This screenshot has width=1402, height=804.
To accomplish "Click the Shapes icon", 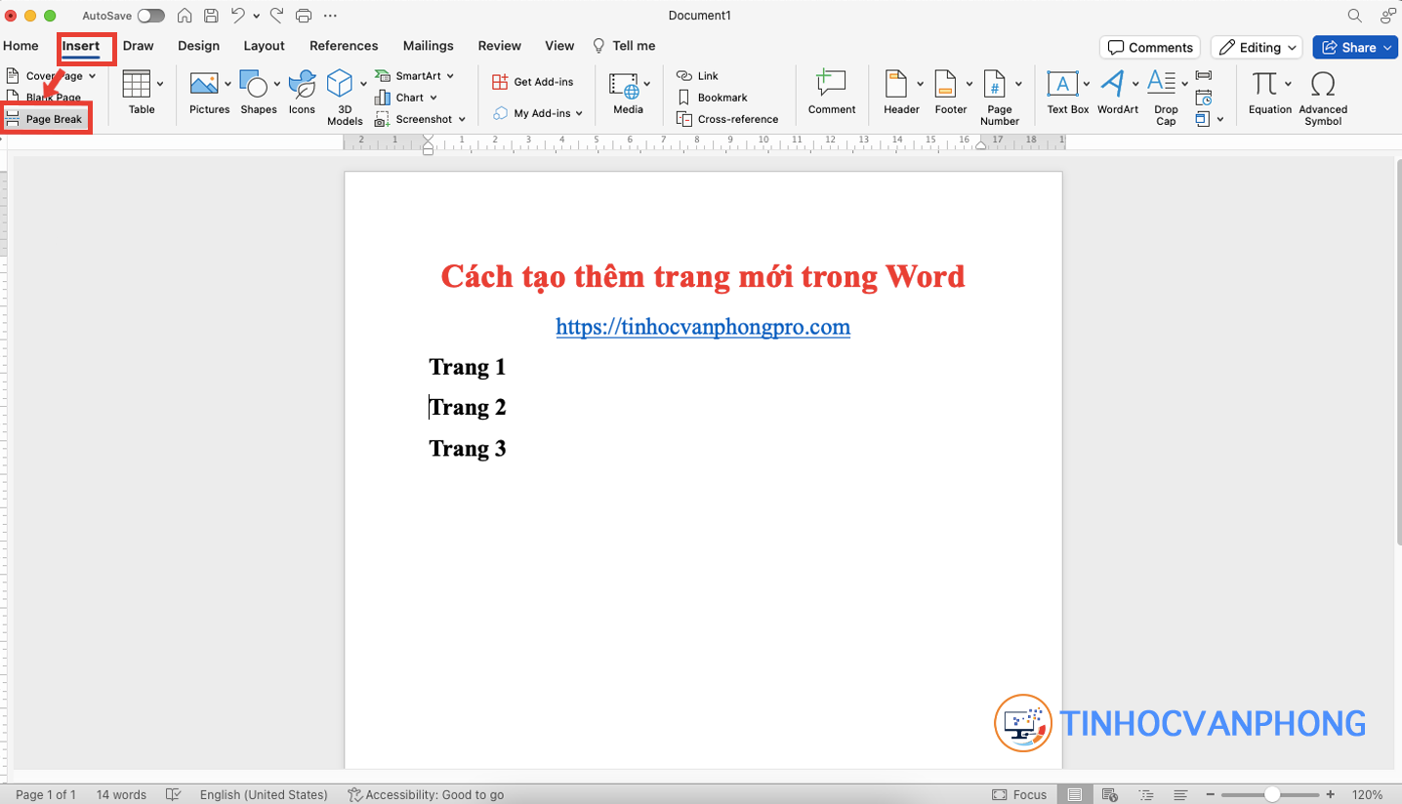I will (x=253, y=84).
